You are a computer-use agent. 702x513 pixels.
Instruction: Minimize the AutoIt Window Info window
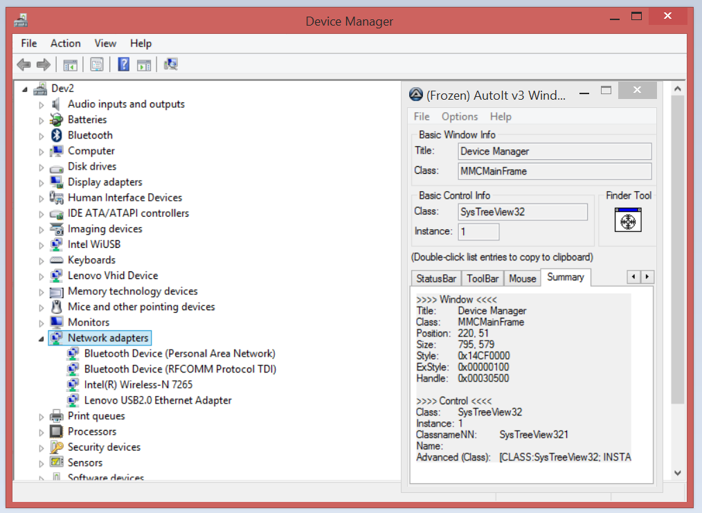coord(584,93)
